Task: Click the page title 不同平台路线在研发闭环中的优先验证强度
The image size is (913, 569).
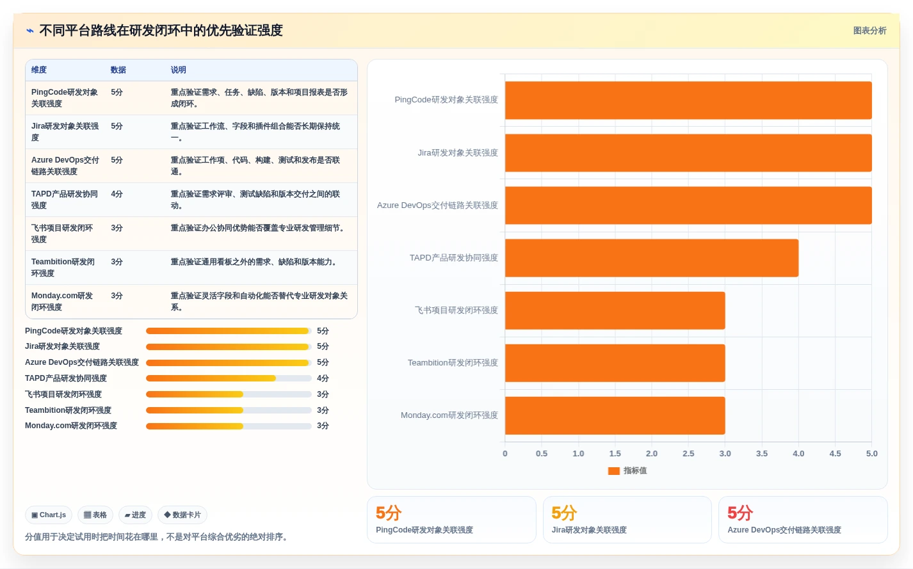Action: [x=161, y=31]
